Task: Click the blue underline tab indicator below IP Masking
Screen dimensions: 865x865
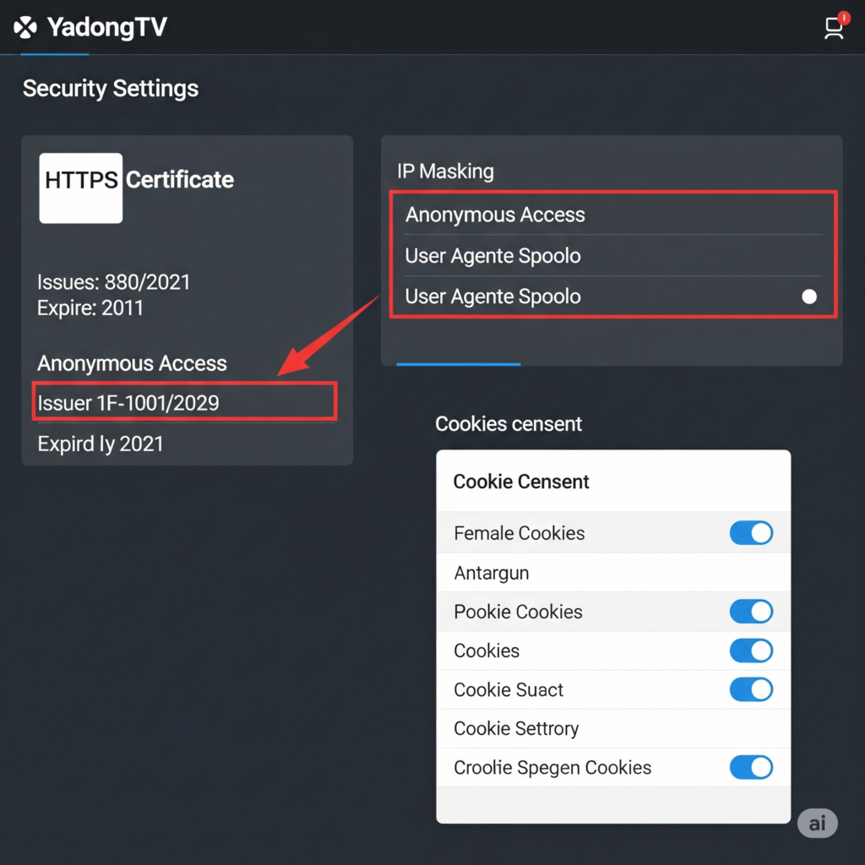Action: coord(458,364)
